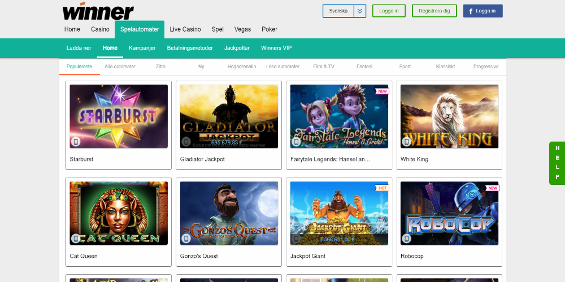Screen dimensions: 565x282
Task: Select the Sport filter tab
Action: (405, 67)
